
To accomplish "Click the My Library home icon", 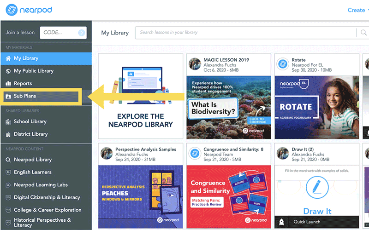I will (x=8, y=58).
